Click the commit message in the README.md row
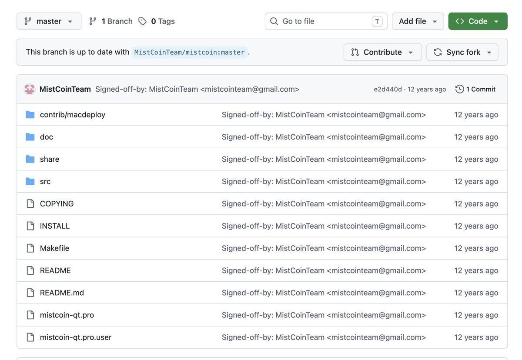This screenshot has width=522, height=360. point(324,293)
